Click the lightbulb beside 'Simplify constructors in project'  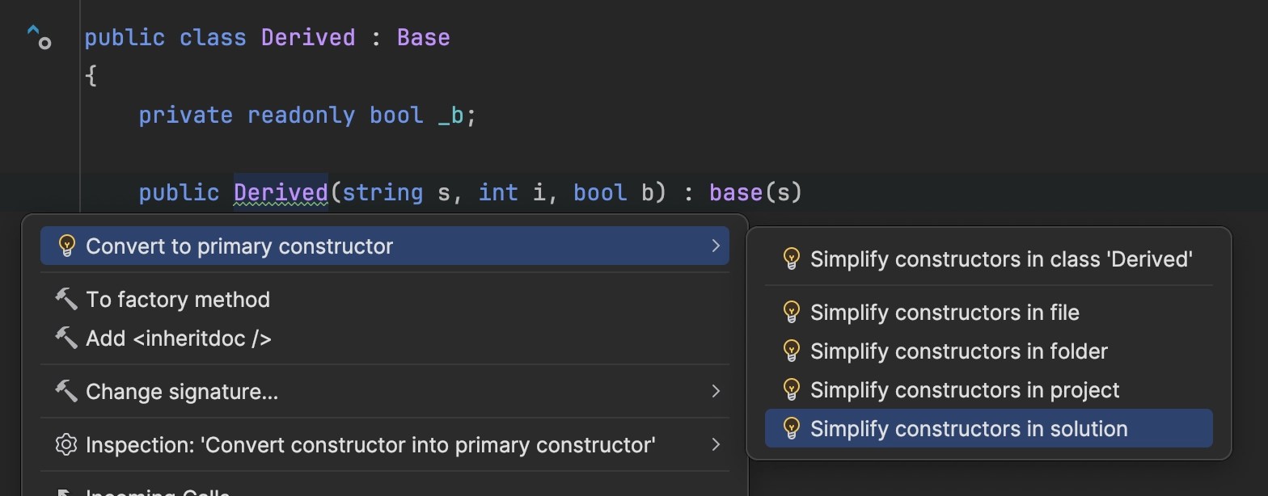pyautogui.click(x=790, y=389)
